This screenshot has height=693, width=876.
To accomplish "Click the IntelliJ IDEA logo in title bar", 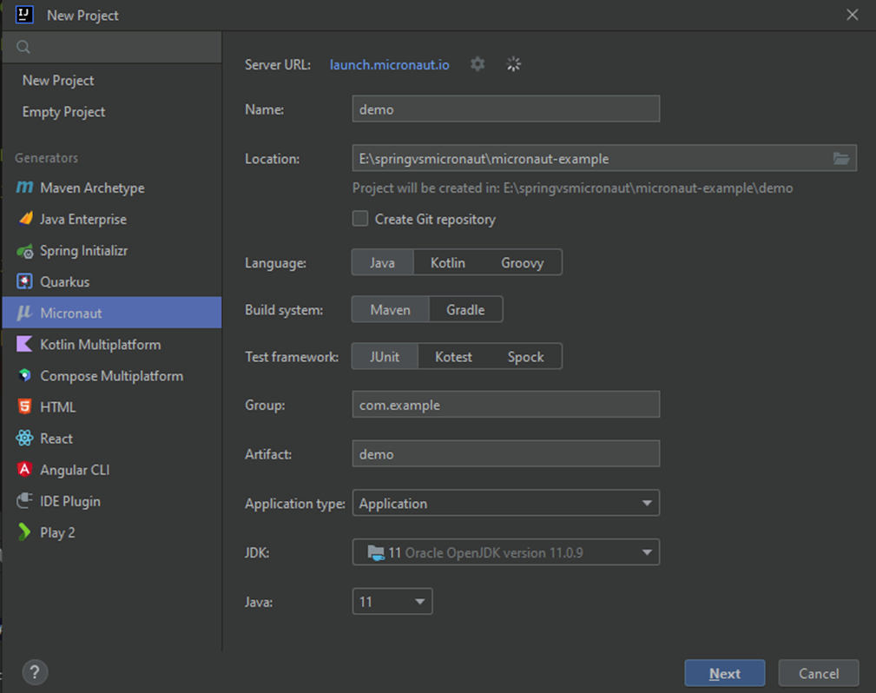I will click(x=24, y=15).
